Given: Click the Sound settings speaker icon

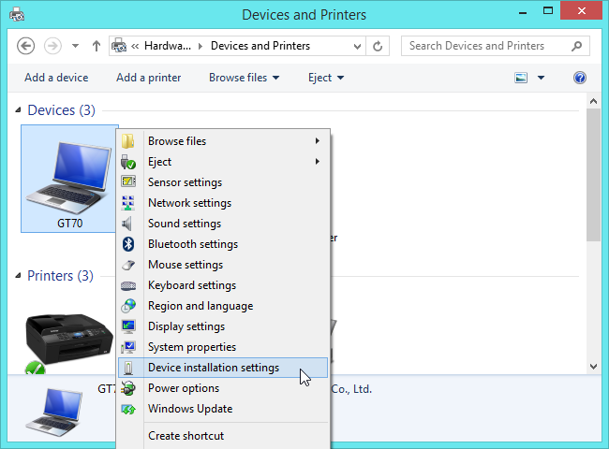Looking at the screenshot, I should (x=129, y=224).
